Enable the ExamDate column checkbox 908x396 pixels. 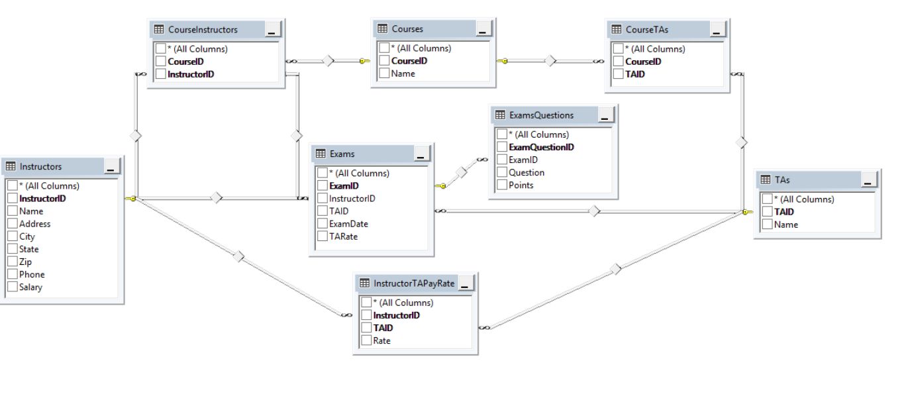(x=323, y=224)
